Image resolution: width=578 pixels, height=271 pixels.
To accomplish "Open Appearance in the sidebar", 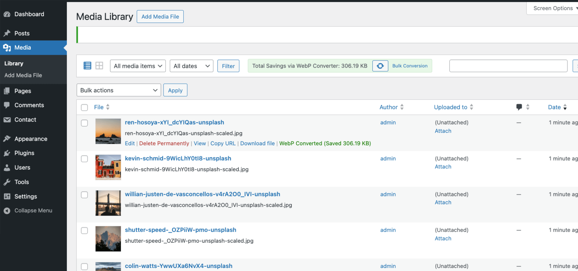I will pos(31,139).
